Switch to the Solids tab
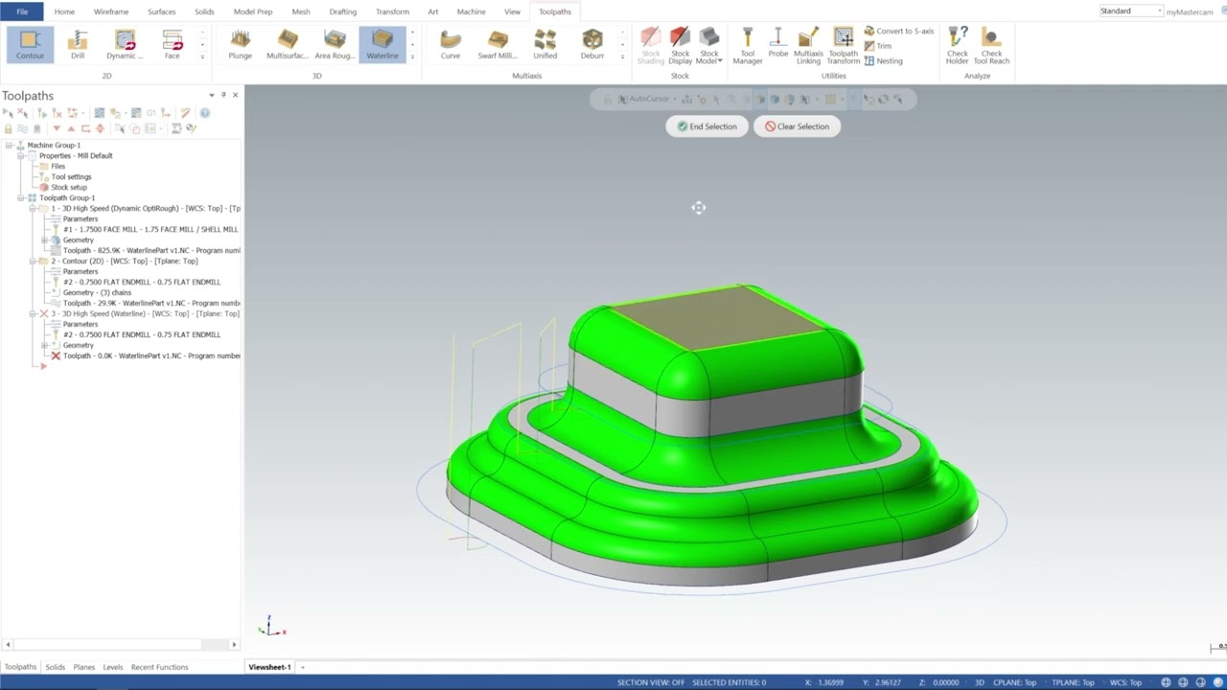This screenshot has width=1227, height=690. pyautogui.click(x=204, y=11)
